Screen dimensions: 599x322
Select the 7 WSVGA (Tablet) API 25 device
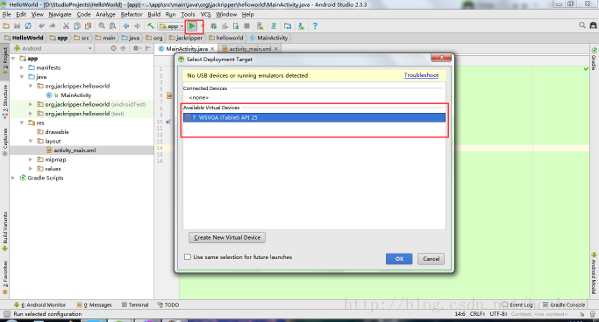coord(314,117)
